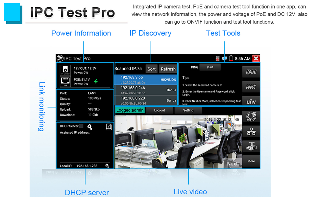Click the 12V OUT: 12.5V reading
The width and height of the screenshot is (319, 197).
[85, 68]
